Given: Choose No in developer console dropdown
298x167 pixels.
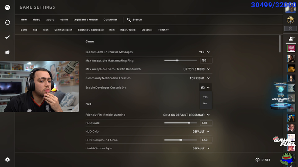Looking at the screenshot, I should click(x=205, y=103).
